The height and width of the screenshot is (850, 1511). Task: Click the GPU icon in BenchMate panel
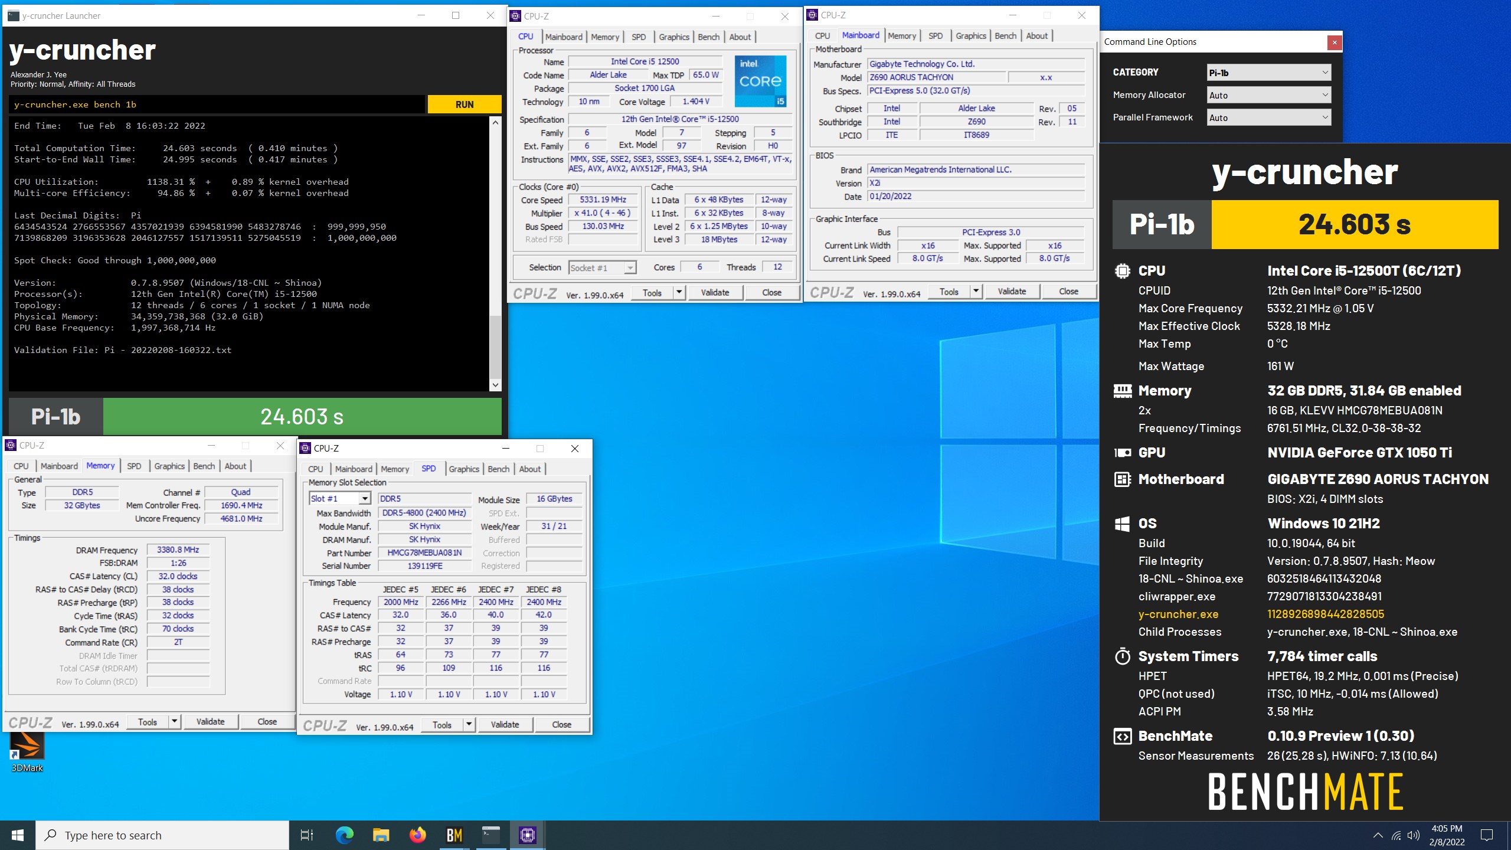pyautogui.click(x=1122, y=453)
